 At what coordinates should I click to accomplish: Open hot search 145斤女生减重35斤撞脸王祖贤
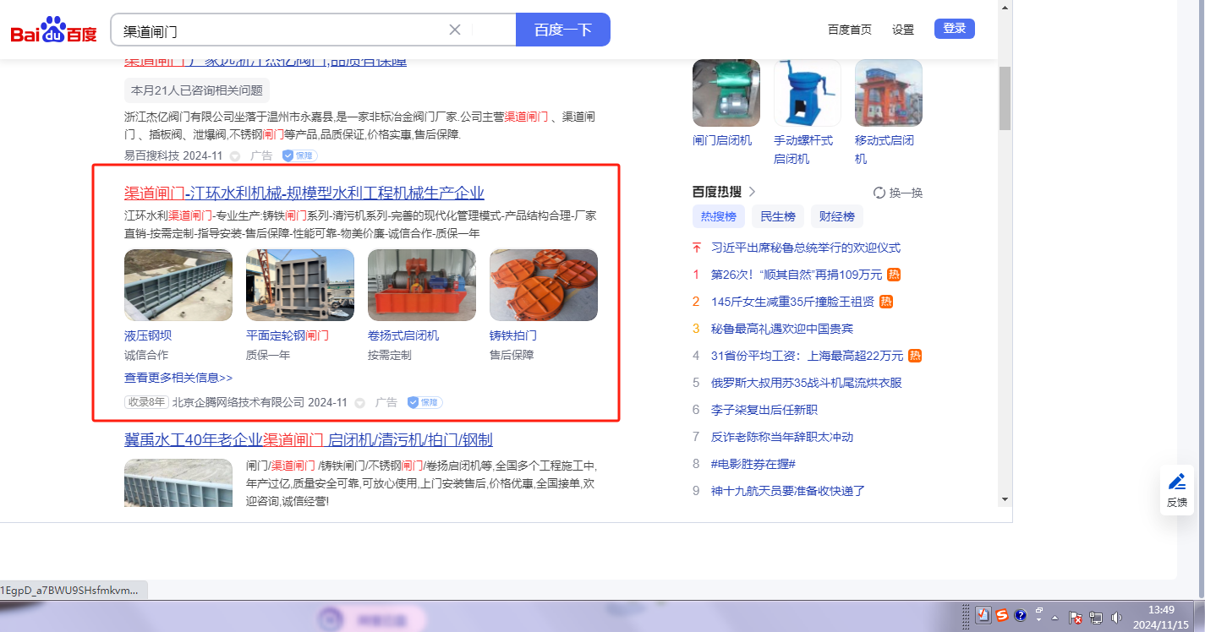click(x=793, y=302)
